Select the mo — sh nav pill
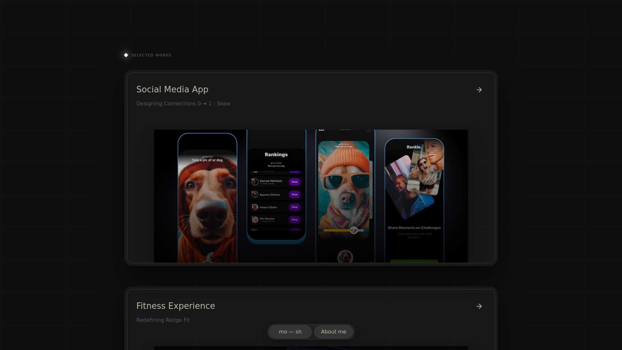The image size is (622, 350). coord(290,332)
